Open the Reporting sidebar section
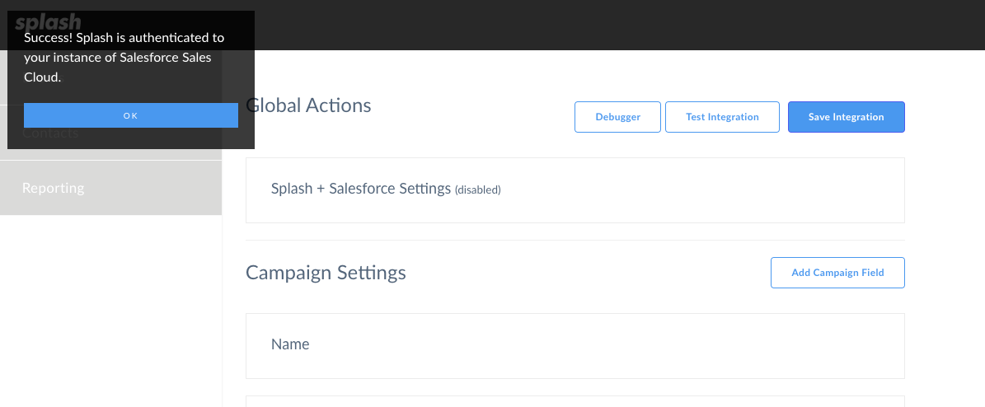Image resolution: width=985 pixels, height=407 pixels. pos(110,188)
